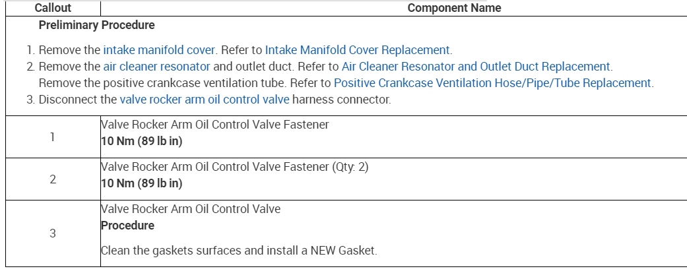Open Air Cleaner Resonator and Outlet Duct Replacement
The width and height of the screenshot is (687, 277).
(476, 67)
